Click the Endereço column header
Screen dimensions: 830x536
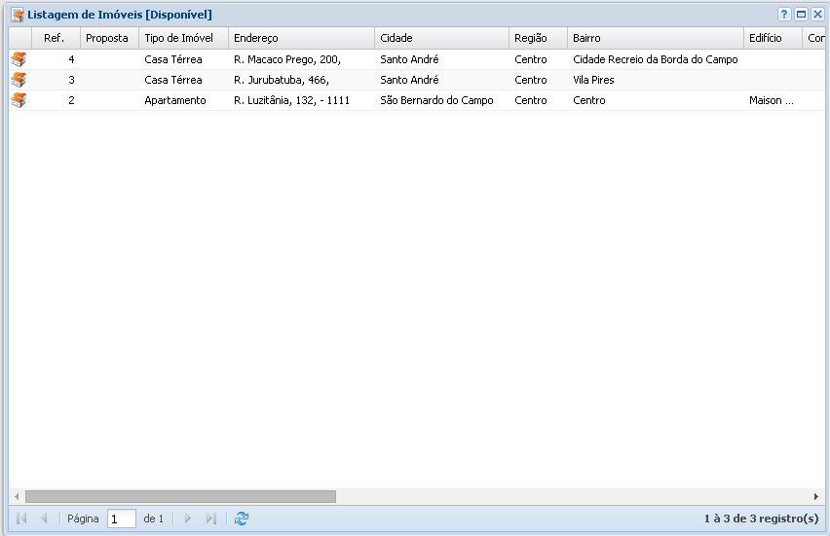point(256,38)
